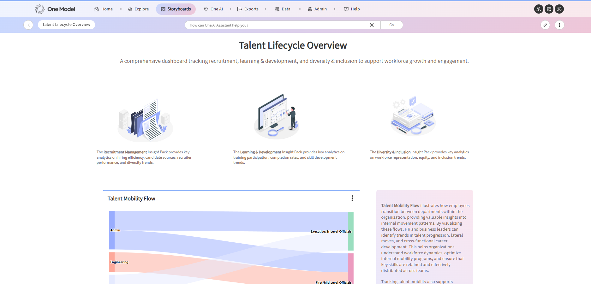
Task: Clear the One AI Assistant search box
Action: pos(372,25)
